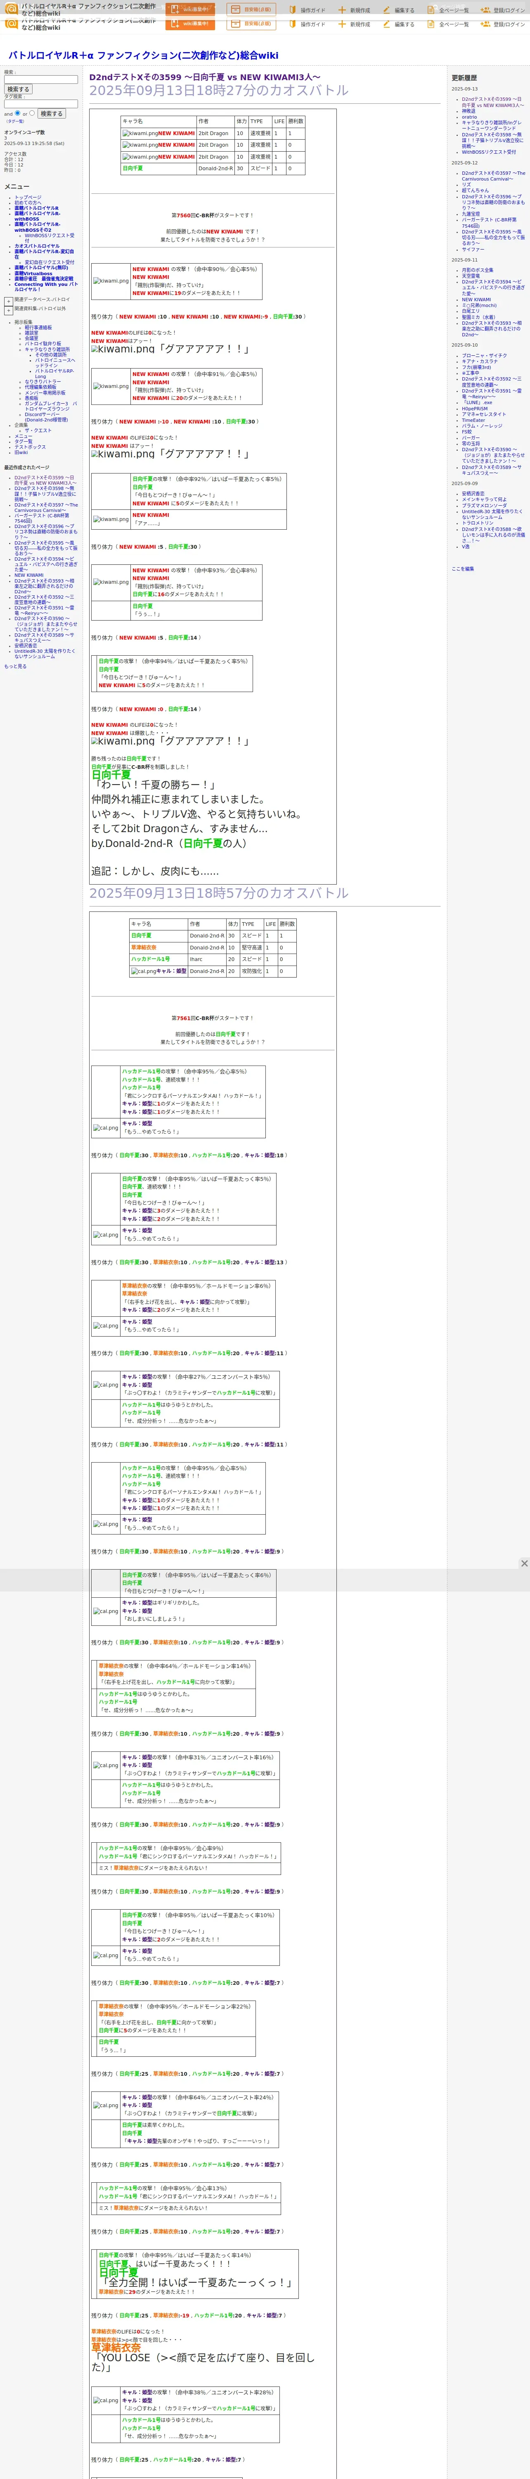Open トップページ in the side menu
The width and height of the screenshot is (530, 2479).
coord(28,197)
